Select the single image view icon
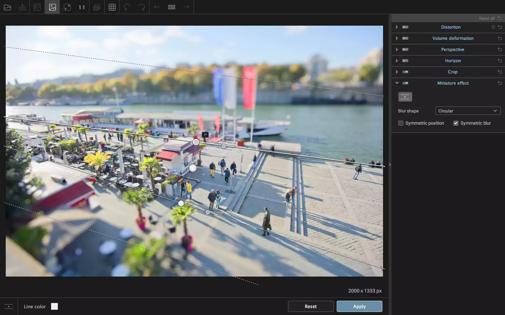This screenshot has width=505, height=315. pyautogui.click(x=52, y=7)
